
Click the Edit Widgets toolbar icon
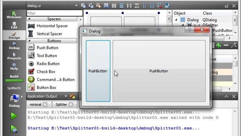tap(83, 6)
